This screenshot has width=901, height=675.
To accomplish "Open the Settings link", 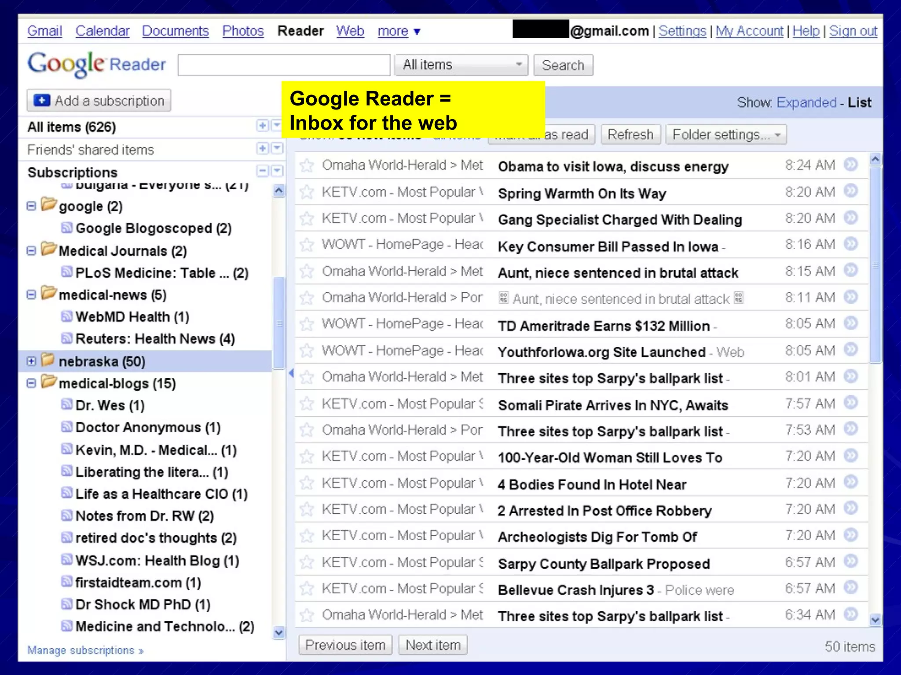I will coord(682,31).
